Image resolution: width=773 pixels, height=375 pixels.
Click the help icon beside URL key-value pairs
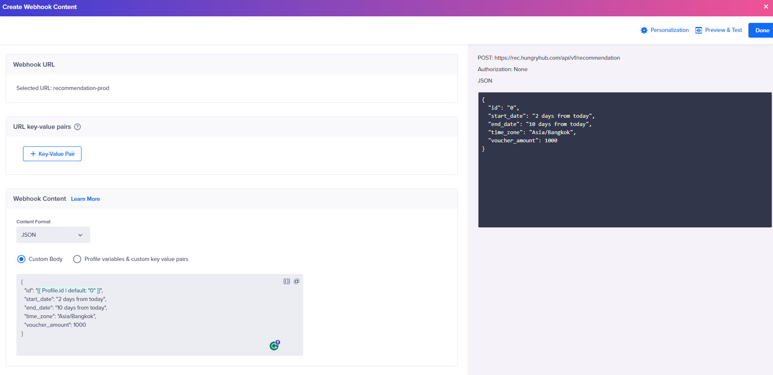(77, 127)
